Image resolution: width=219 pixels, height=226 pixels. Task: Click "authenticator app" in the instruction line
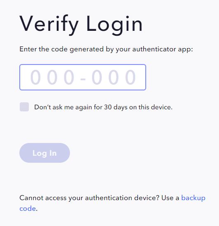click(163, 49)
